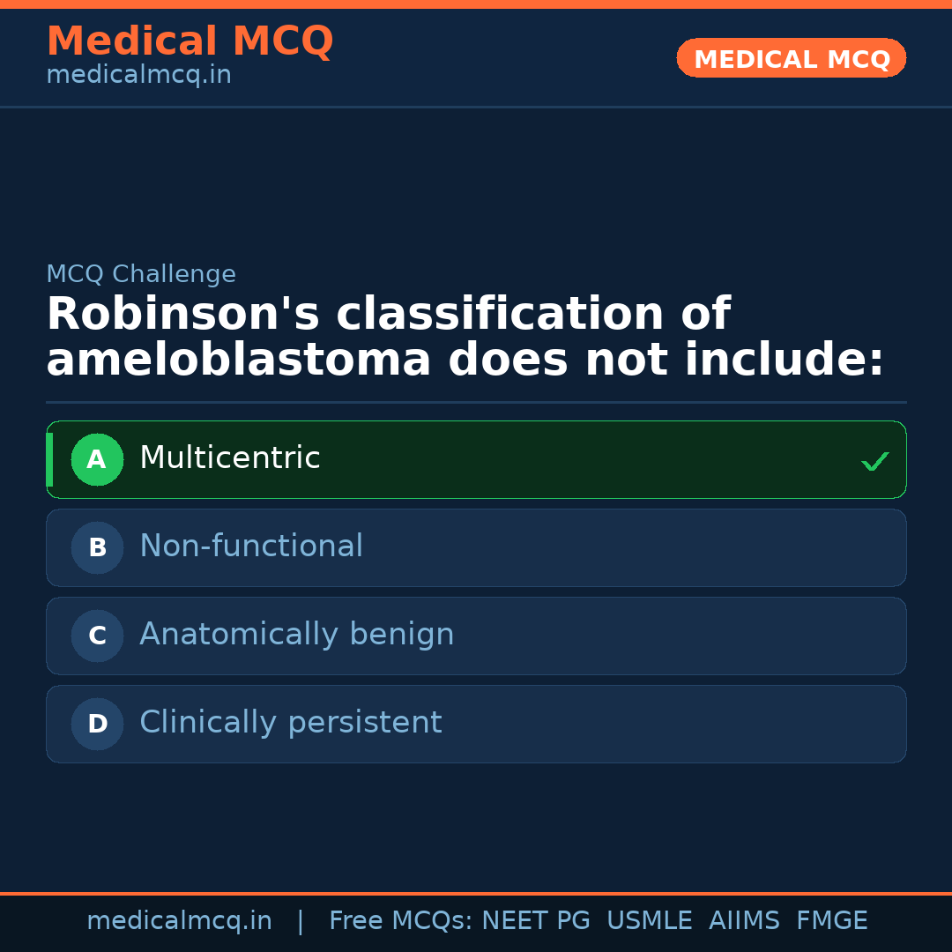
Task: Click the Medical MCQ header title
Action: click(190, 41)
